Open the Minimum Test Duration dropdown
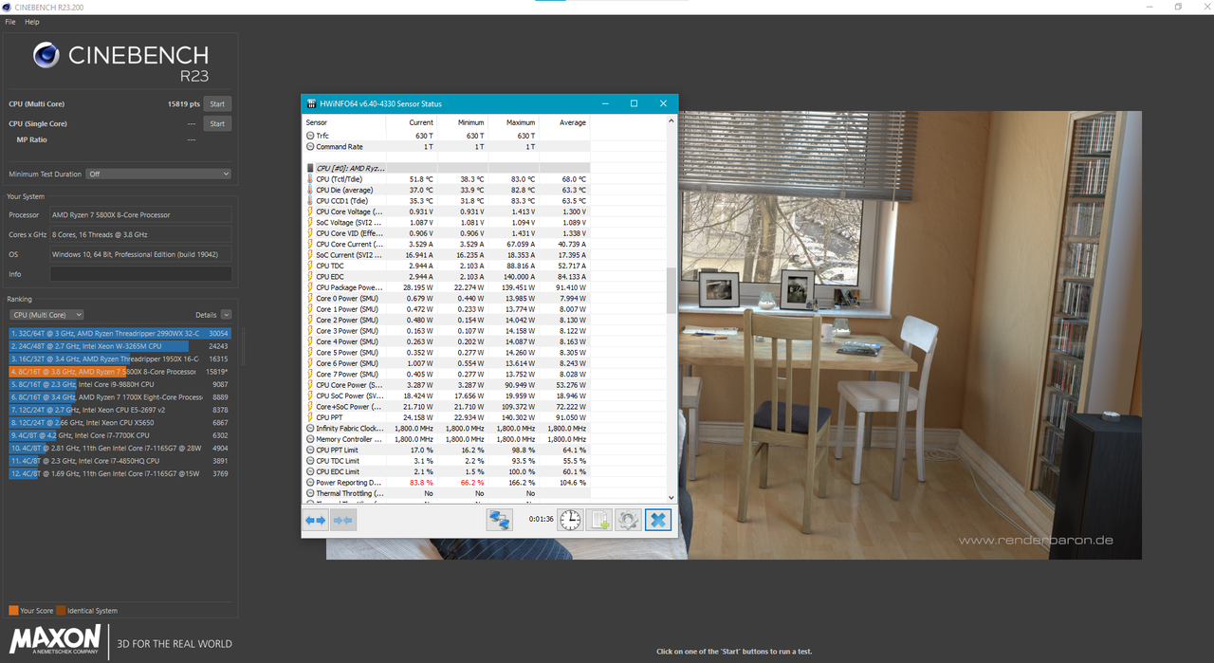Image resolution: width=1214 pixels, height=663 pixels. pyautogui.click(x=158, y=175)
